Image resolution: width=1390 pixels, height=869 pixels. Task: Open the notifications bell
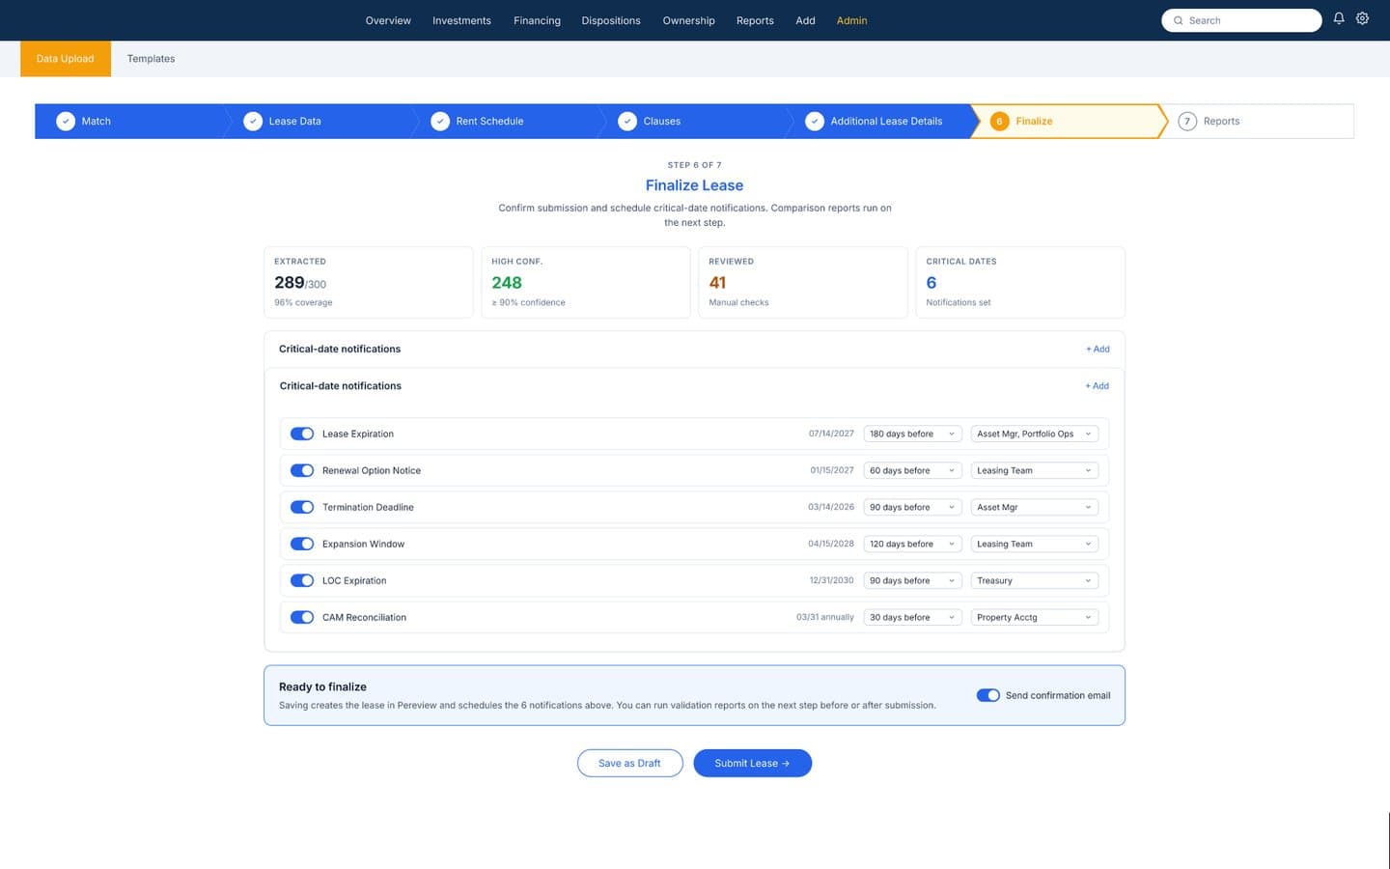tap(1339, 18)
